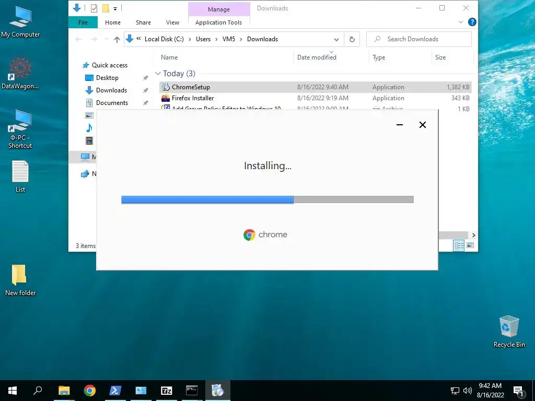Viewport: 535px width, 401px height.
Task: Click the Up one level arrow in Explorer
Action: [117, 40]
